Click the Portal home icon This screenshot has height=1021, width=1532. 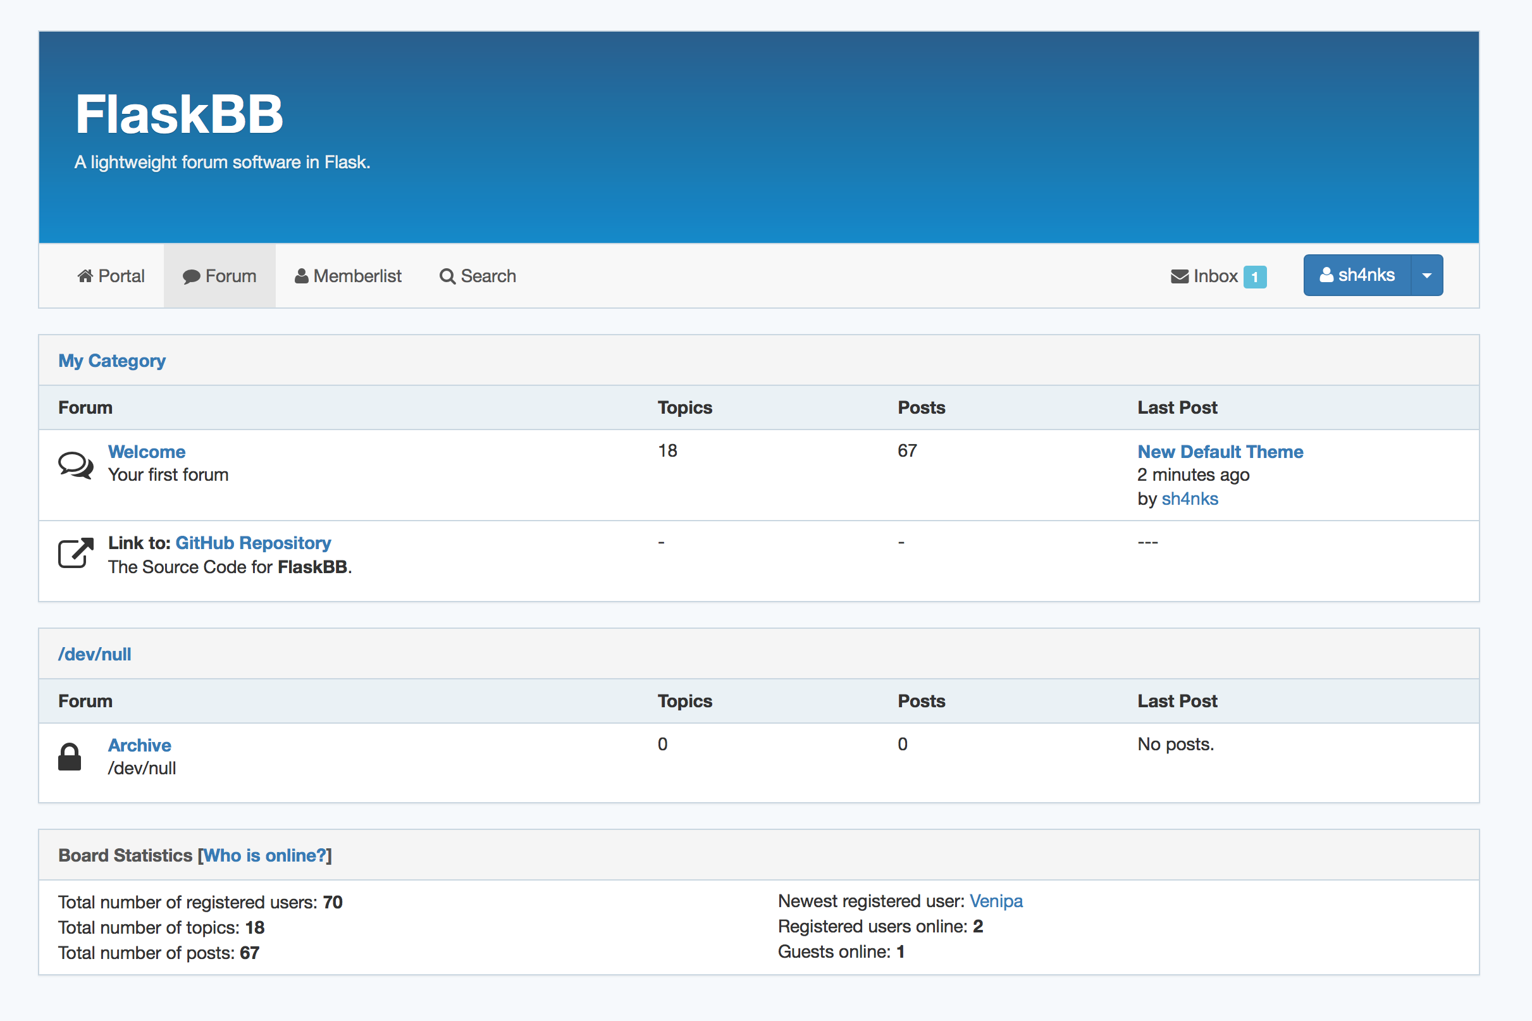[x=85, y=276]
